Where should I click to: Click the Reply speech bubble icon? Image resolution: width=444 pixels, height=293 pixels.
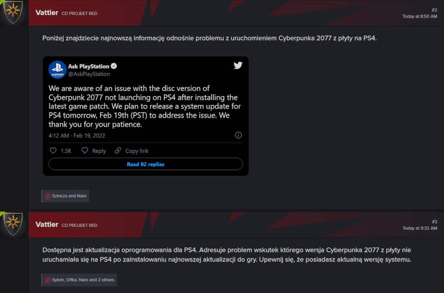tap(85, 150)
